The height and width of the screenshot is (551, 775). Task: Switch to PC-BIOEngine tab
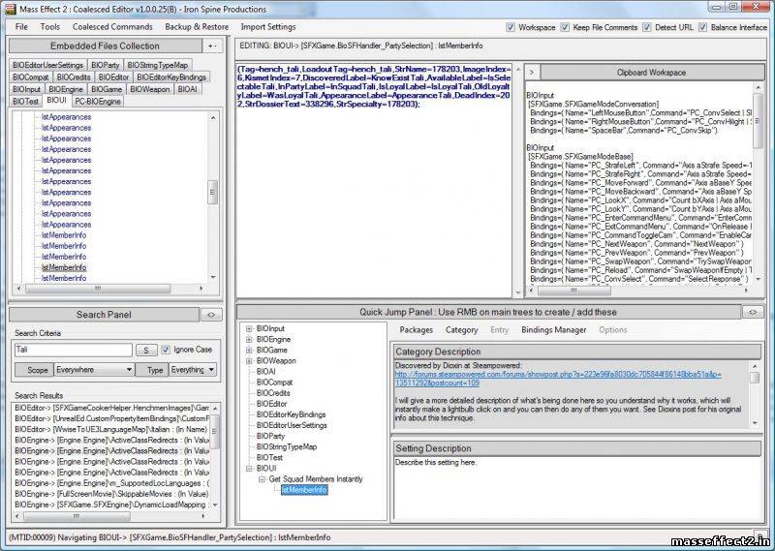click(98, 102)
